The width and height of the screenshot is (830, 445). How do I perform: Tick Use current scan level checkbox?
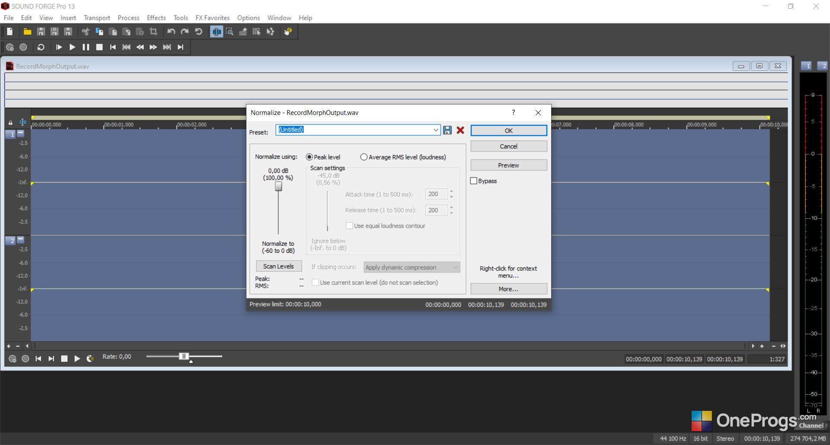click(x=316, y=283)
